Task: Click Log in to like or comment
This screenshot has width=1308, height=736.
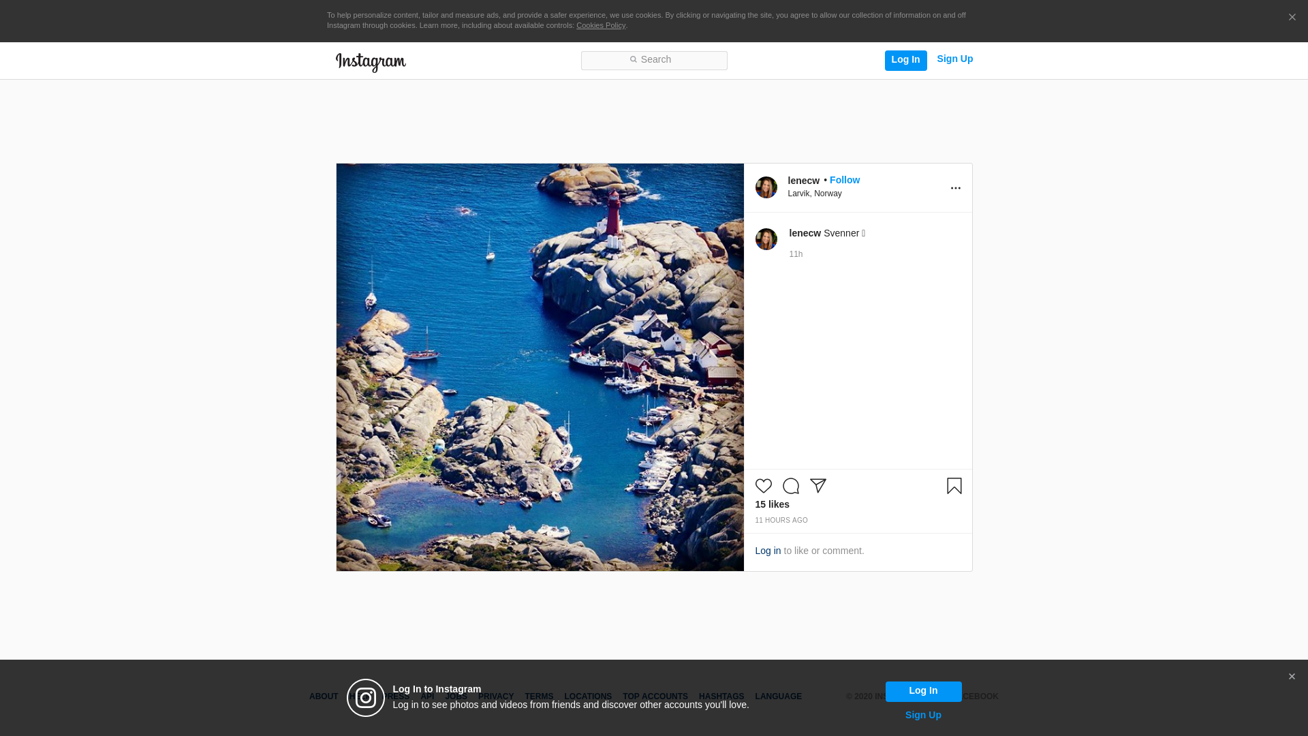Action: click(x=768, y=551)
